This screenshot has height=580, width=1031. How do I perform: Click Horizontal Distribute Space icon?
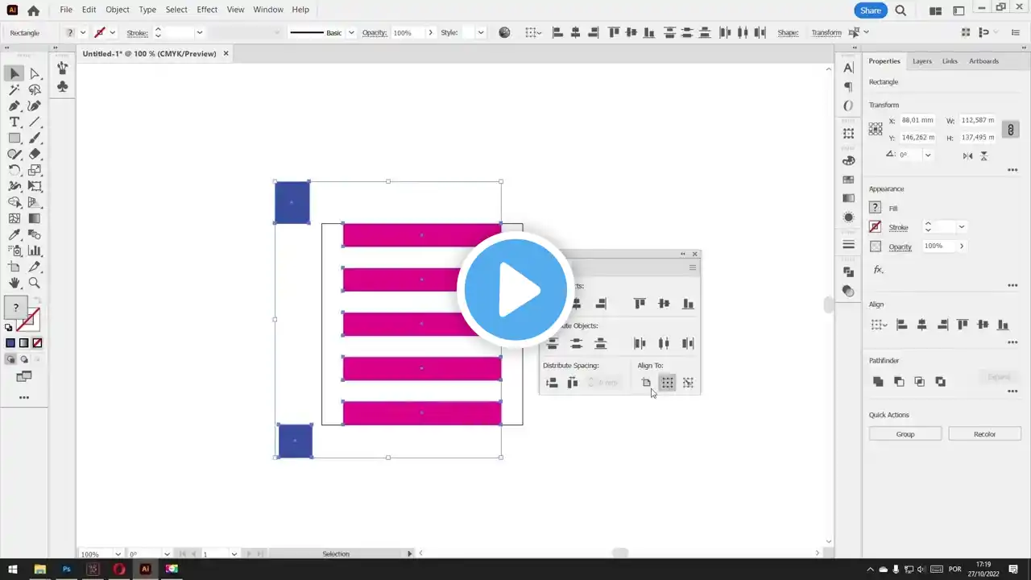click(x=573, y=383)
